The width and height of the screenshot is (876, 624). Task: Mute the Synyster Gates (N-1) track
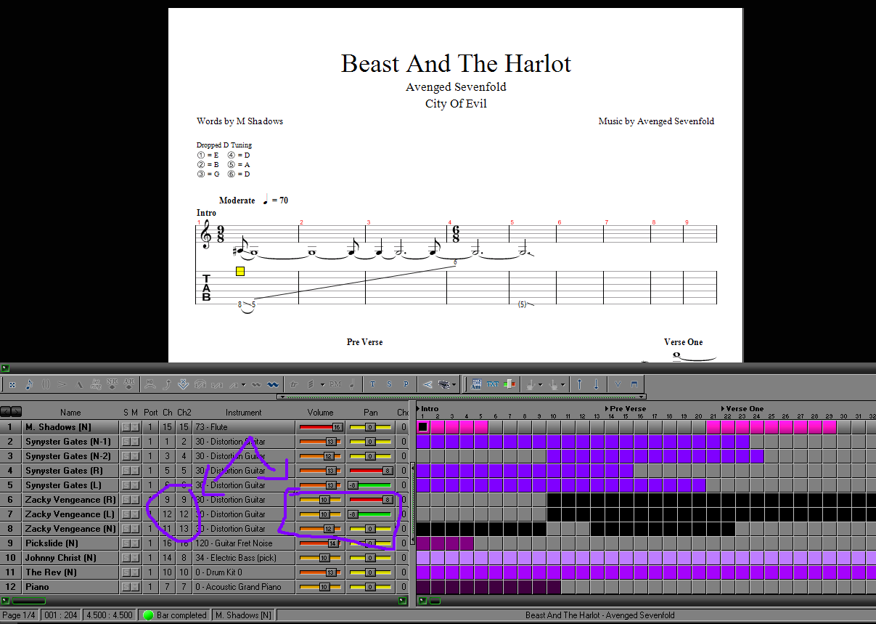pos(135,442)
